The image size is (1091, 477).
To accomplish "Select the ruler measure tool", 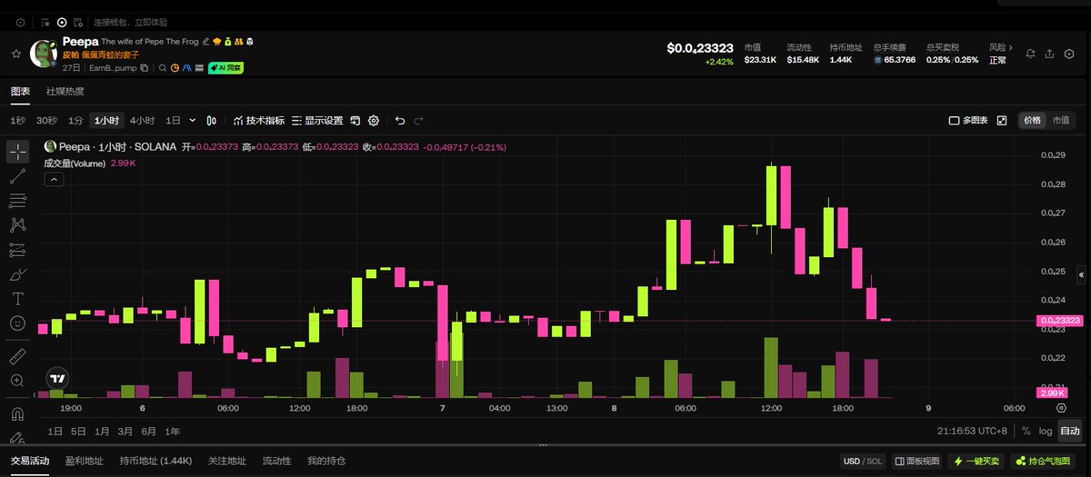I will pos(17,355).
